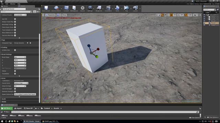
Task: Collapse the Brush Settings section
Action: click(1, 54)
